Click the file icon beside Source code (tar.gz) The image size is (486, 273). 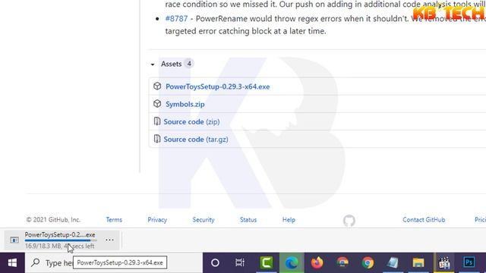157,139
